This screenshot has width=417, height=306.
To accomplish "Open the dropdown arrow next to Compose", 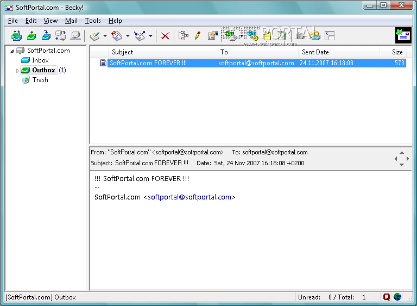I will (105, 36).
